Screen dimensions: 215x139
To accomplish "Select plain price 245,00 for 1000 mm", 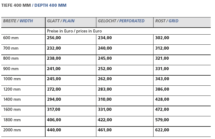I will 54,79.
